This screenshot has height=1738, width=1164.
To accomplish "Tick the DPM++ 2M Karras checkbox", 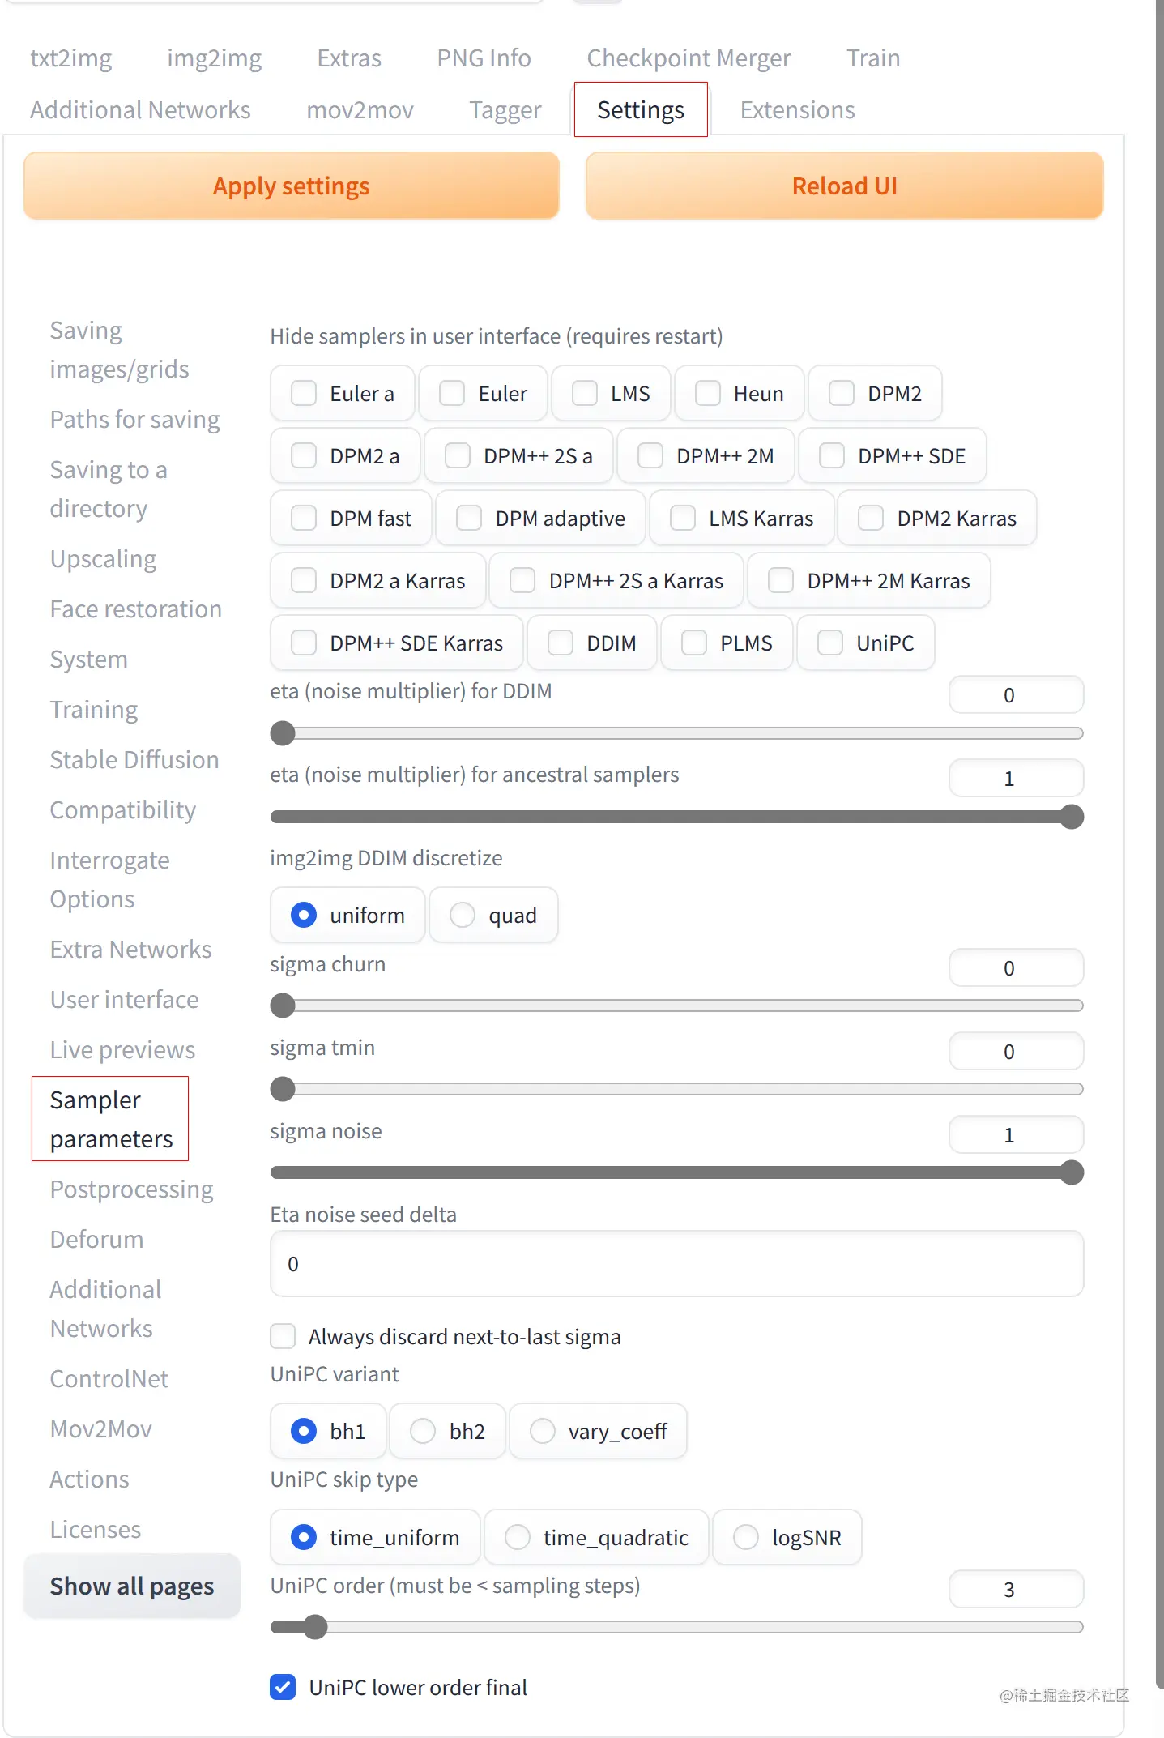I will pos(781,581).
